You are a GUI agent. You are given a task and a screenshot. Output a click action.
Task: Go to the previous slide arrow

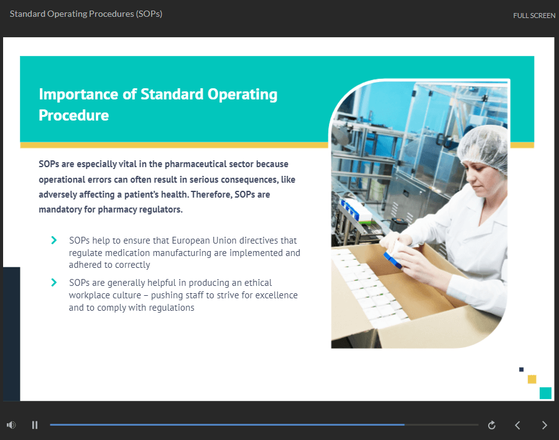tap(517, 425)
